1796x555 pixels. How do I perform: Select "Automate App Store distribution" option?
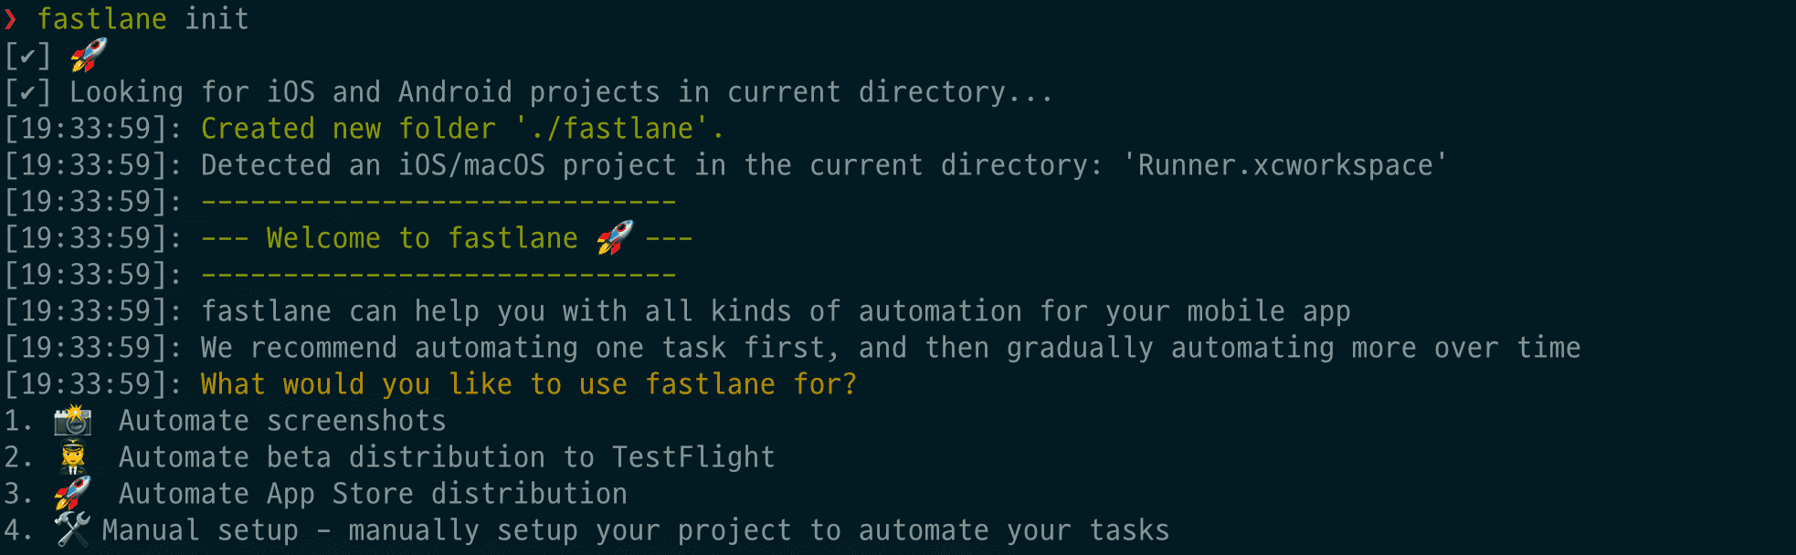click(x=373, y=494)
